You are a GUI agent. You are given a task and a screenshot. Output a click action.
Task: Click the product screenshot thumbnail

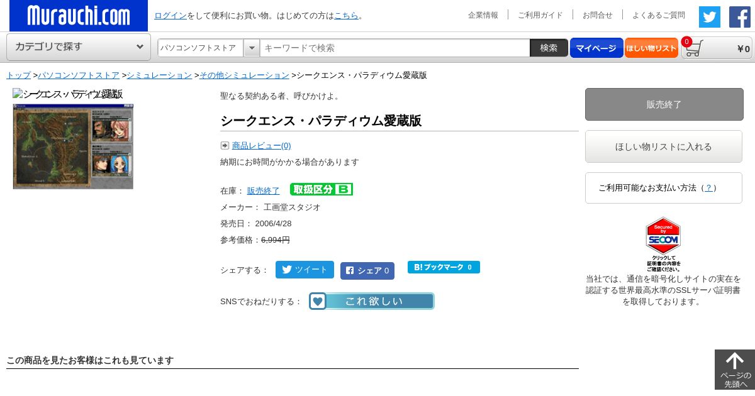point(73,146)
